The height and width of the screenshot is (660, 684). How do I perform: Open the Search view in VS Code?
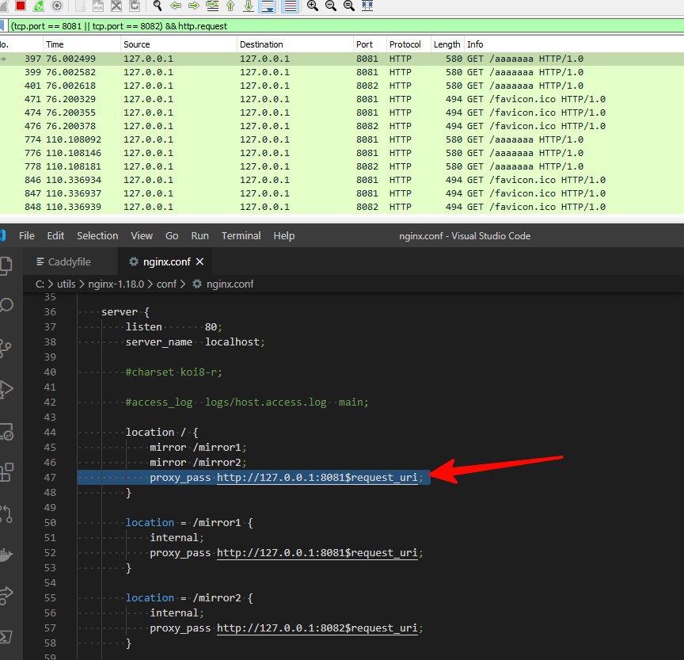pos(6,305)
